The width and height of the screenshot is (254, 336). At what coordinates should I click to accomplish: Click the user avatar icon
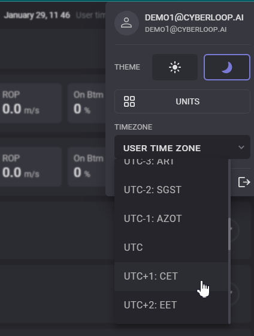pyautogui.click(x=126, y=23)
